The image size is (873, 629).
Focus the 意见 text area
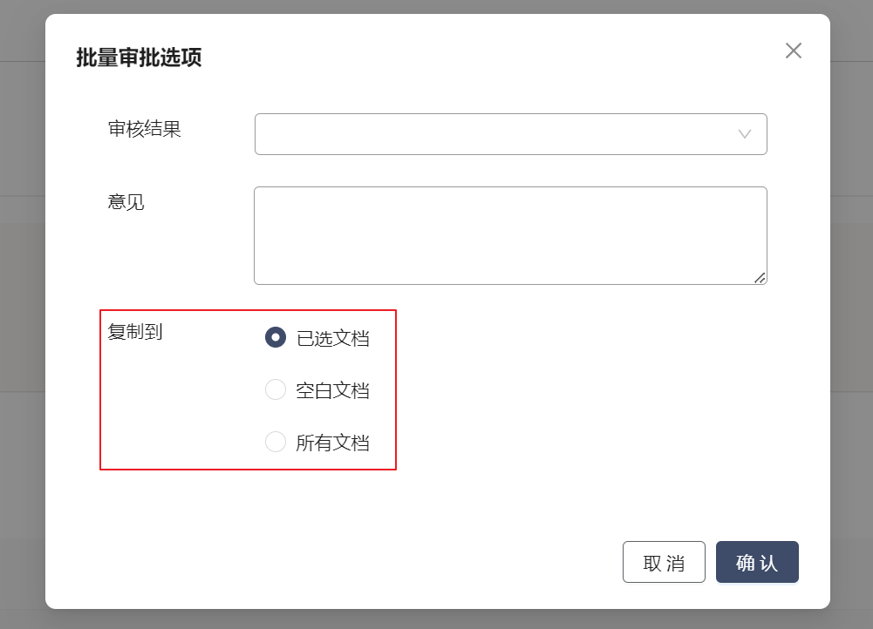510,235
